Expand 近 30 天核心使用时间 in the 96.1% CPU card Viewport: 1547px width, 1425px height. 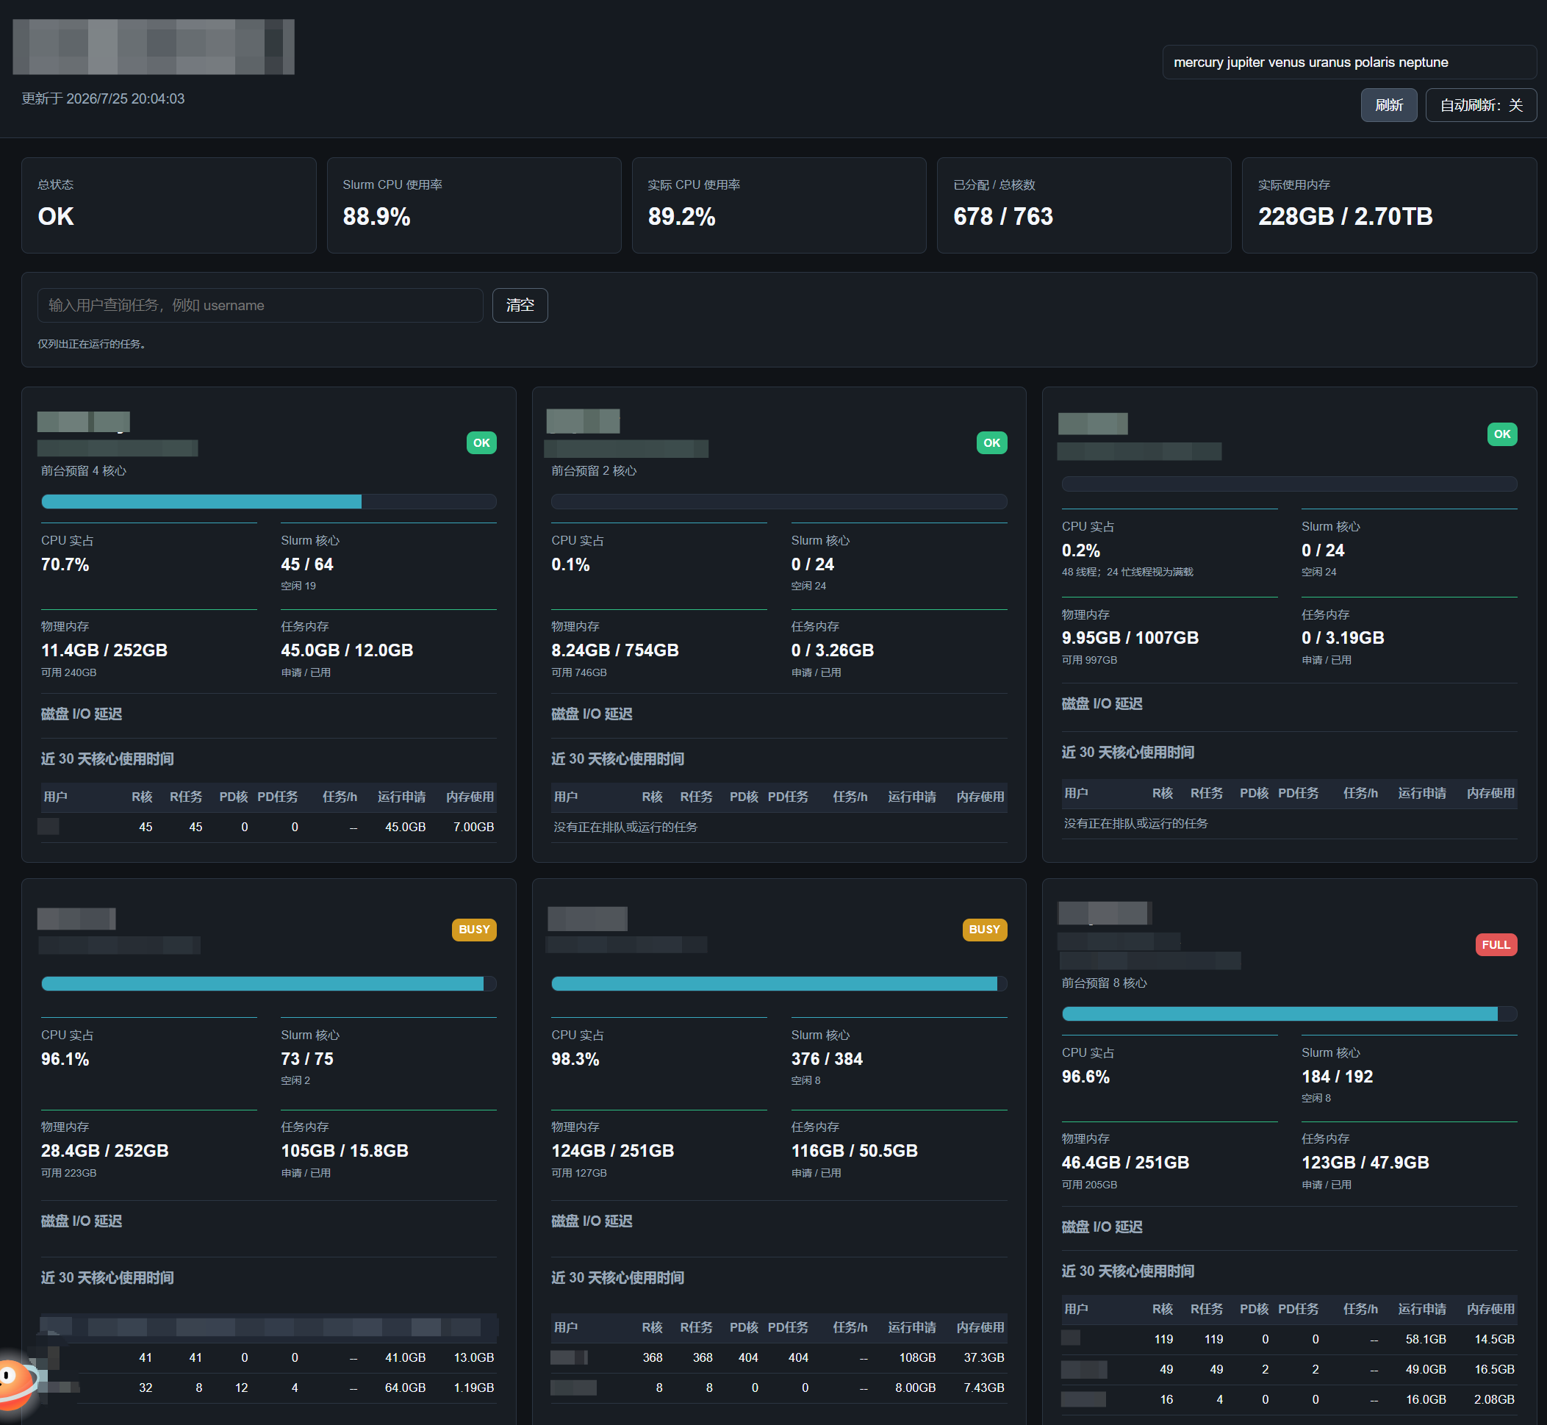coord(107,1278)
